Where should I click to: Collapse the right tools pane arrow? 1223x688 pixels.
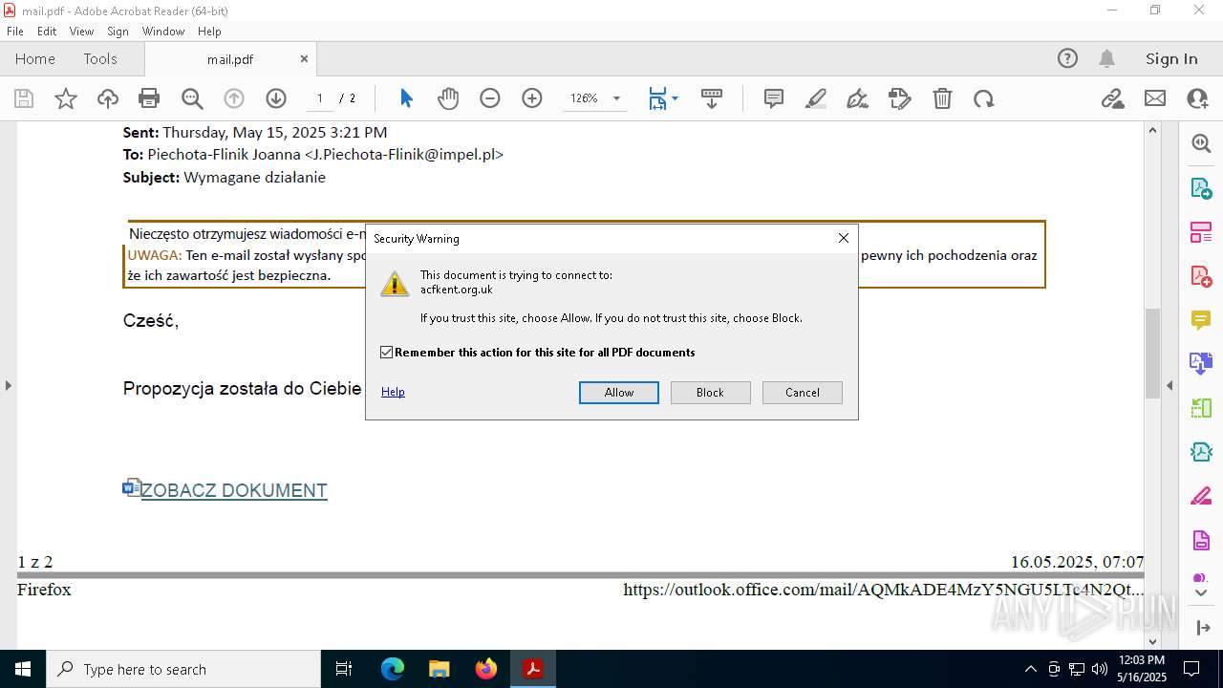1170,385
